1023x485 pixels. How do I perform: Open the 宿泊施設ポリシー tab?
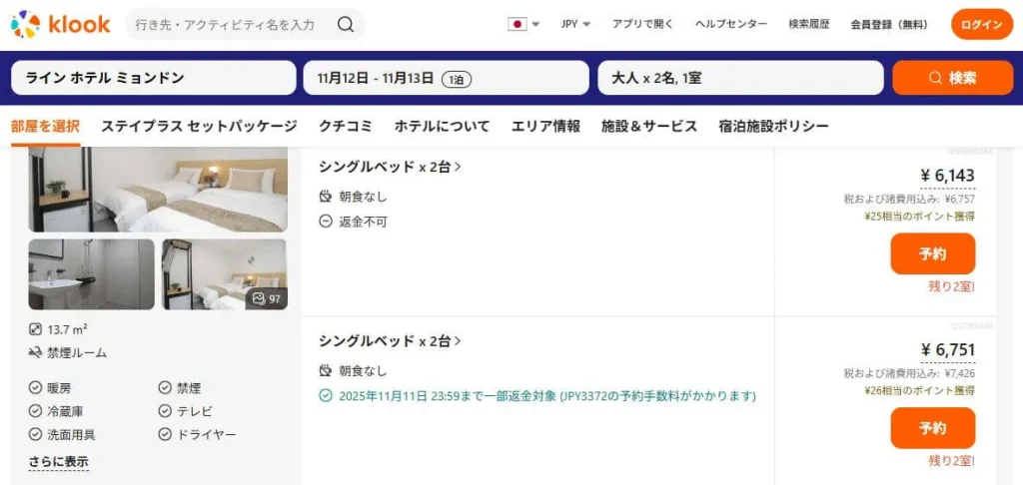pos(774,126)
